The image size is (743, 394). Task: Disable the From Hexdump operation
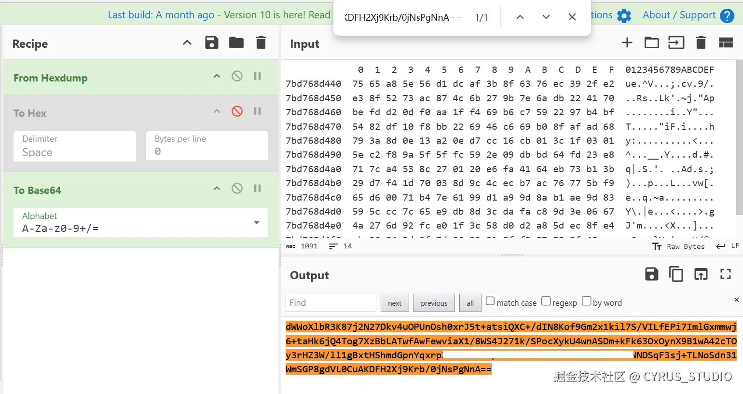[237, 76]
